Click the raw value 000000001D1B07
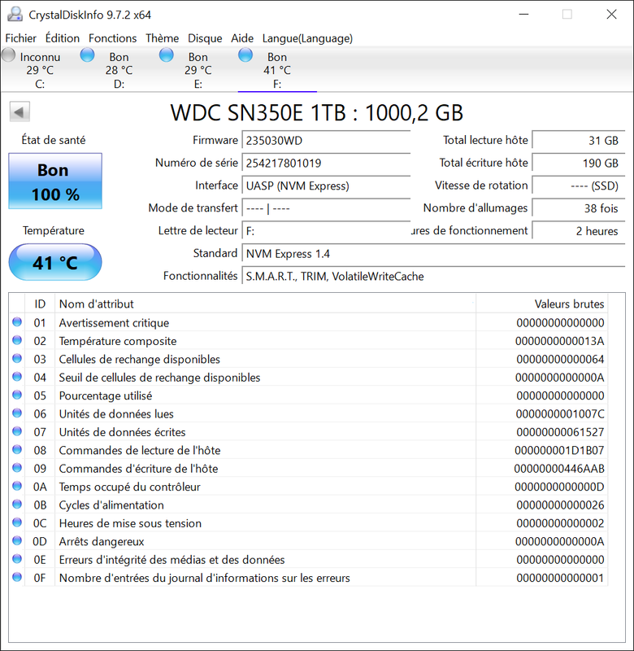Image resolution: width=634 pixels, height=651 pixels. (x=559, y=451)
